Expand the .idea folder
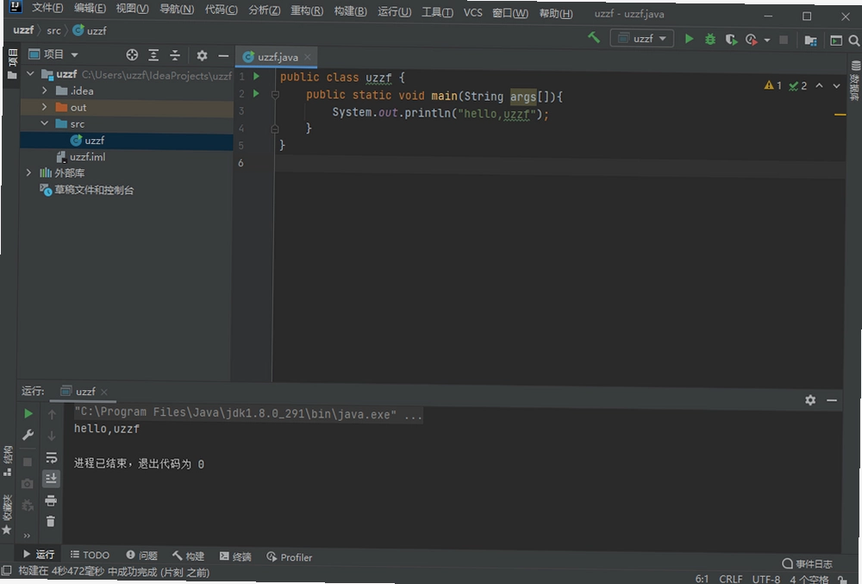This screenshot has height=584, width=862. pos(45,91)
